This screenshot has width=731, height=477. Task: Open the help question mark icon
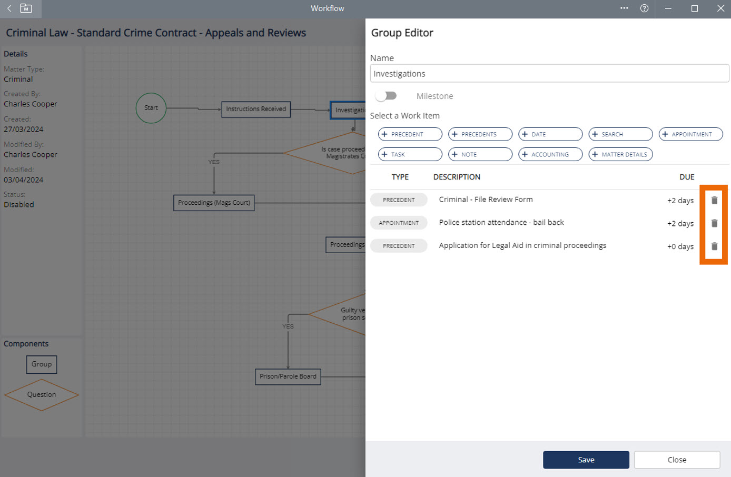click(x=644, y=8)
